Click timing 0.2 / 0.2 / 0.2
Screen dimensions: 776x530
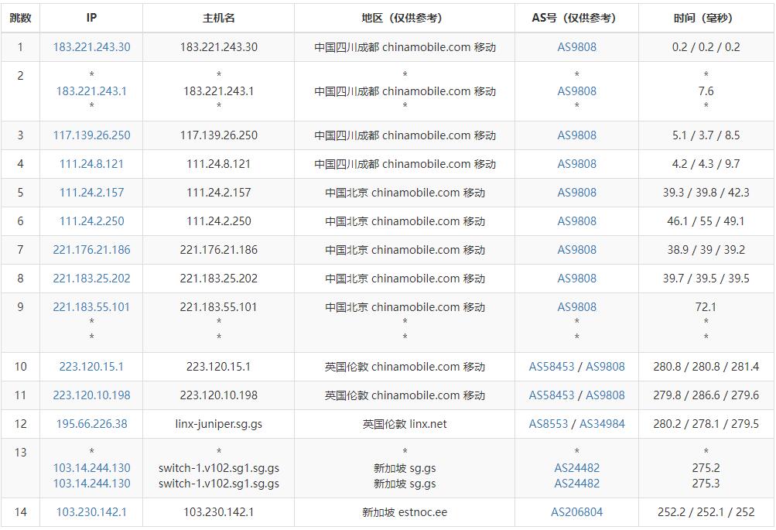(706, 47)
